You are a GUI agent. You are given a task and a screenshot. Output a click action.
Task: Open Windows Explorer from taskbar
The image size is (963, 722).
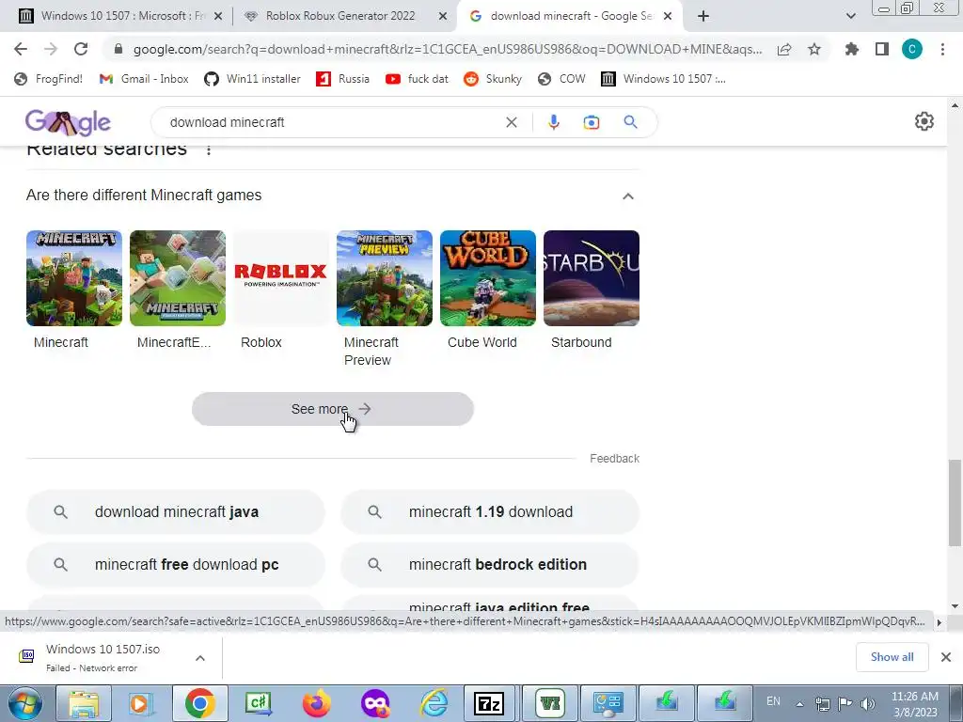84,703
